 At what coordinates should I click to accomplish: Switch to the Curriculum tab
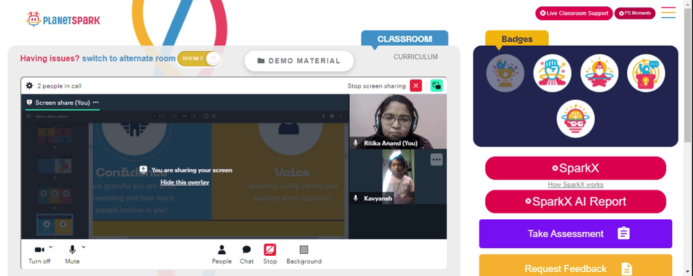pos(416,57)
